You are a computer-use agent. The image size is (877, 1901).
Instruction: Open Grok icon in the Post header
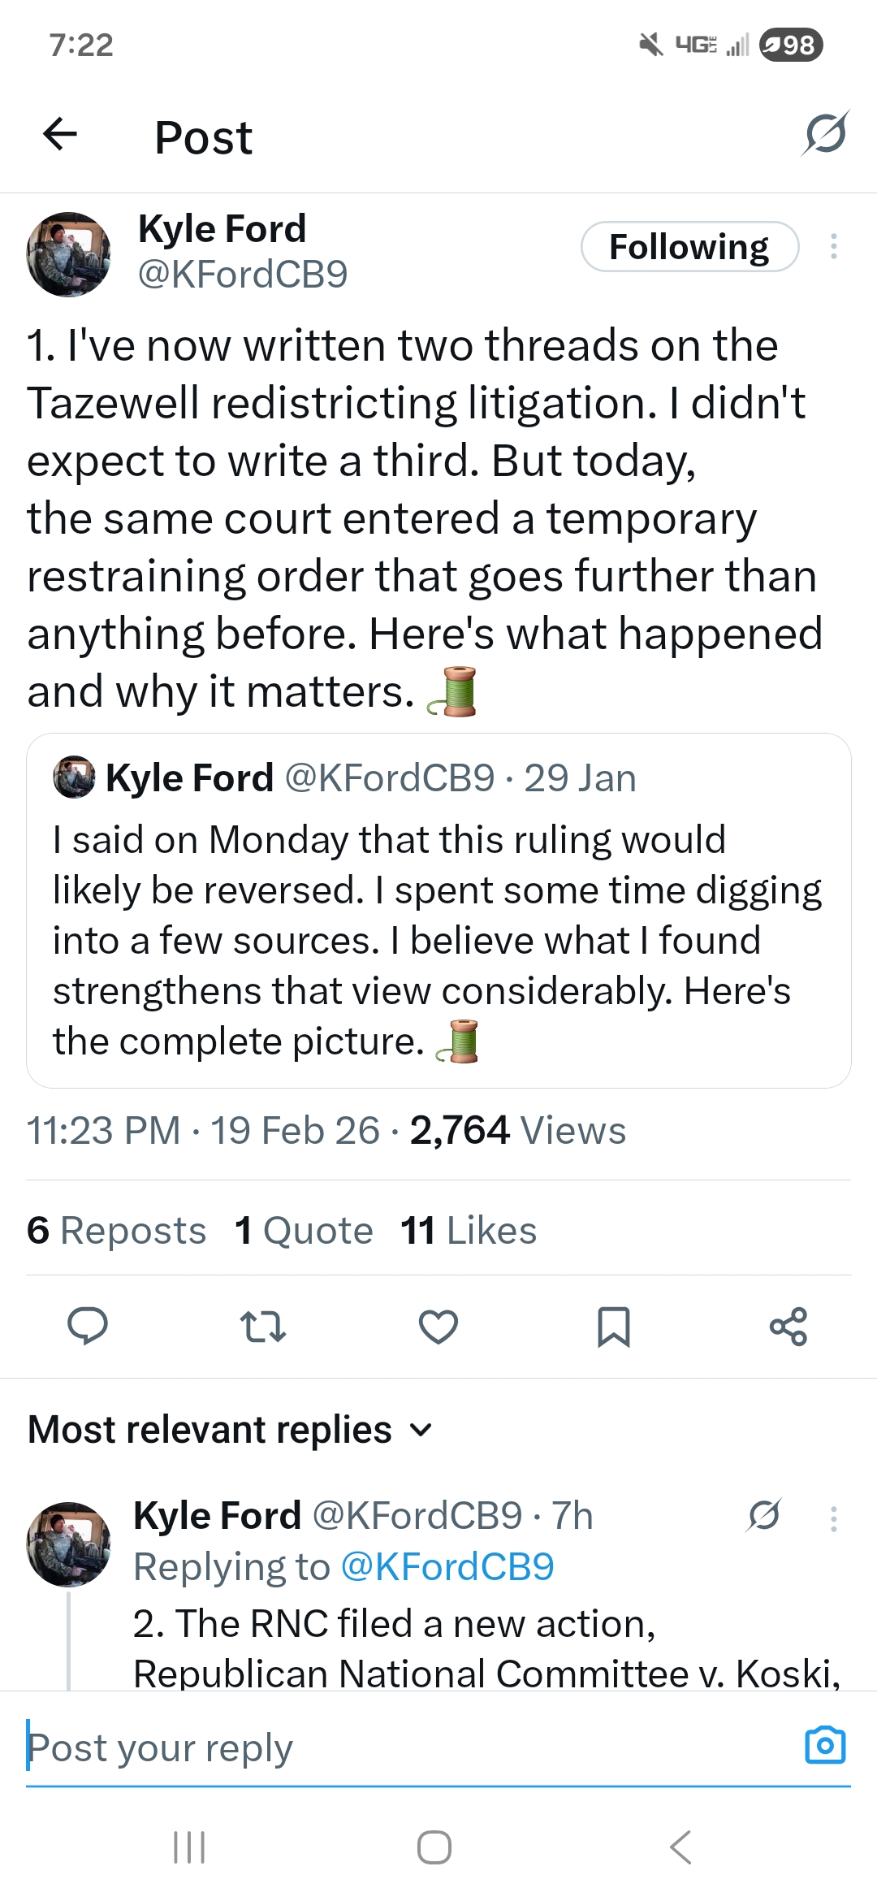[825, 134]
